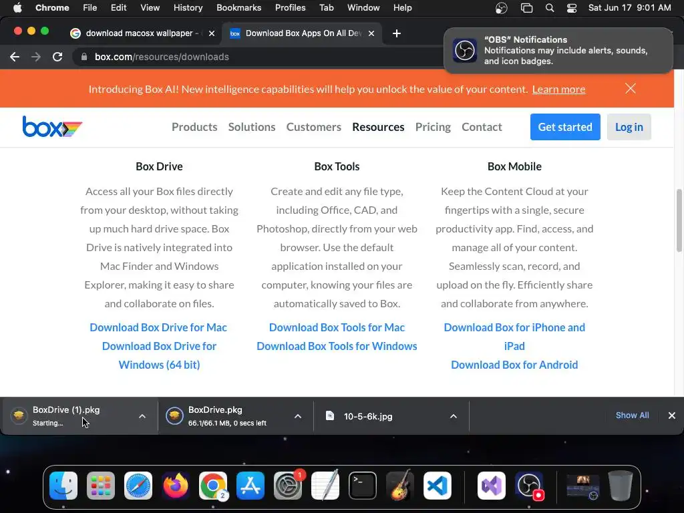Click Download Box Tools for Mac

pos(337,327)
